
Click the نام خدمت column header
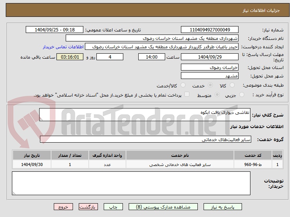click(180, 155)
